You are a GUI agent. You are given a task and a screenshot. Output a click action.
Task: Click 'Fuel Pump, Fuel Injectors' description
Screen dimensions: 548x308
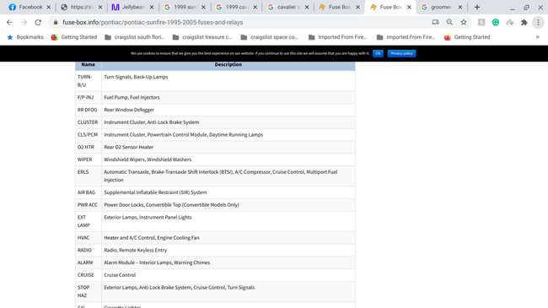click(132, 98)
